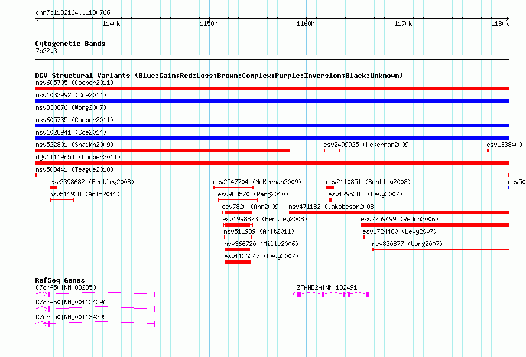Click the 1180k ruler tick label

[500, 24]
